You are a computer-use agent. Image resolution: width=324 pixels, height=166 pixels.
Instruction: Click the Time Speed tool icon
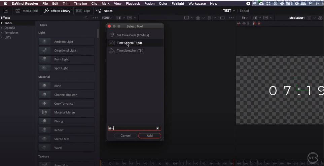[x=112, y=43]
